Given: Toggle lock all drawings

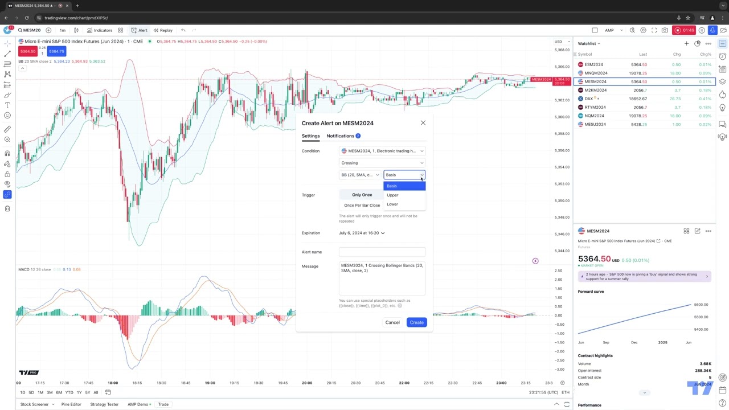Looking at the screenshot, I should pos(7,174).
